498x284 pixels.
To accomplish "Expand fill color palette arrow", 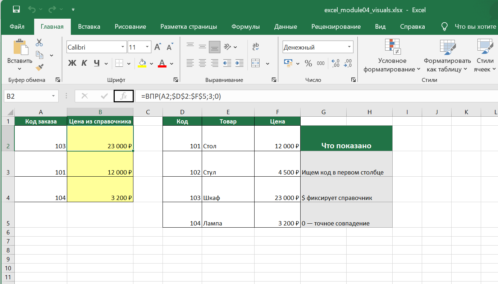I will [x=151, y=64].
